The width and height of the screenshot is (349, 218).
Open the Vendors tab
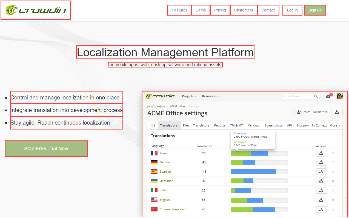pyautogui.click(x=254, y=125)
